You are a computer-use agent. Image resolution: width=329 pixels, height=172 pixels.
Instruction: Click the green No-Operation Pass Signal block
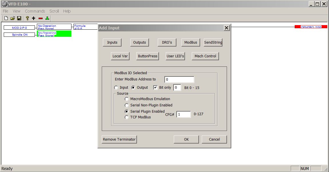pos(54,34)
